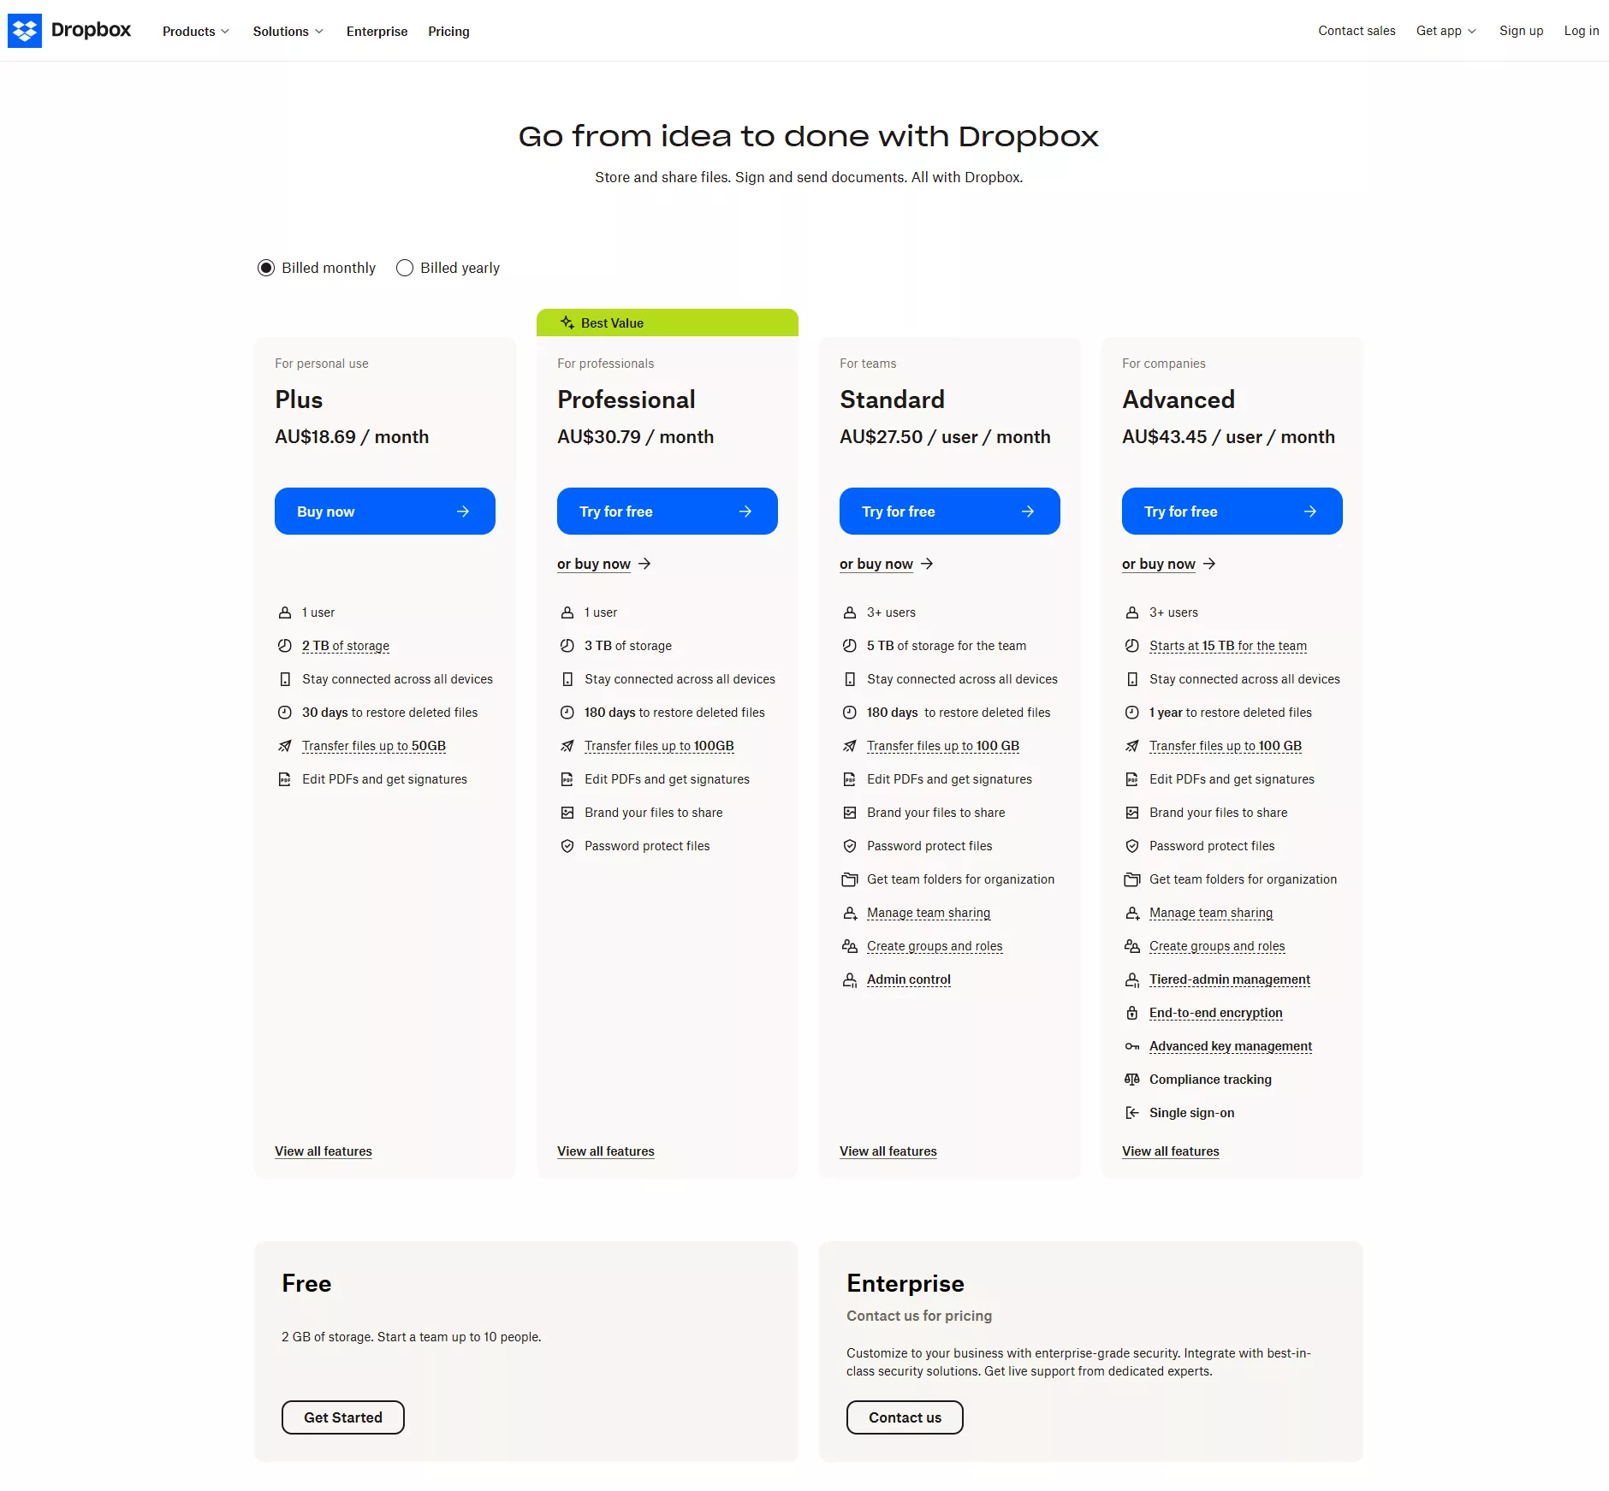Screen dimensions: 1609x1491
Task: Click the key icon beside Advanced key management
Action: point(1131,1046)
